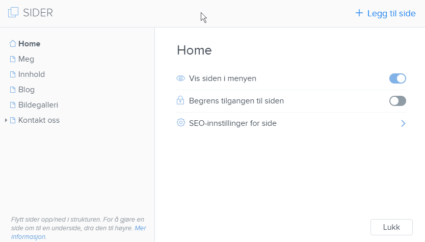Click the Sider pages icon in header
Image resolution: width=425 pixels, height=242 pixels.
[x=13, y=12]
